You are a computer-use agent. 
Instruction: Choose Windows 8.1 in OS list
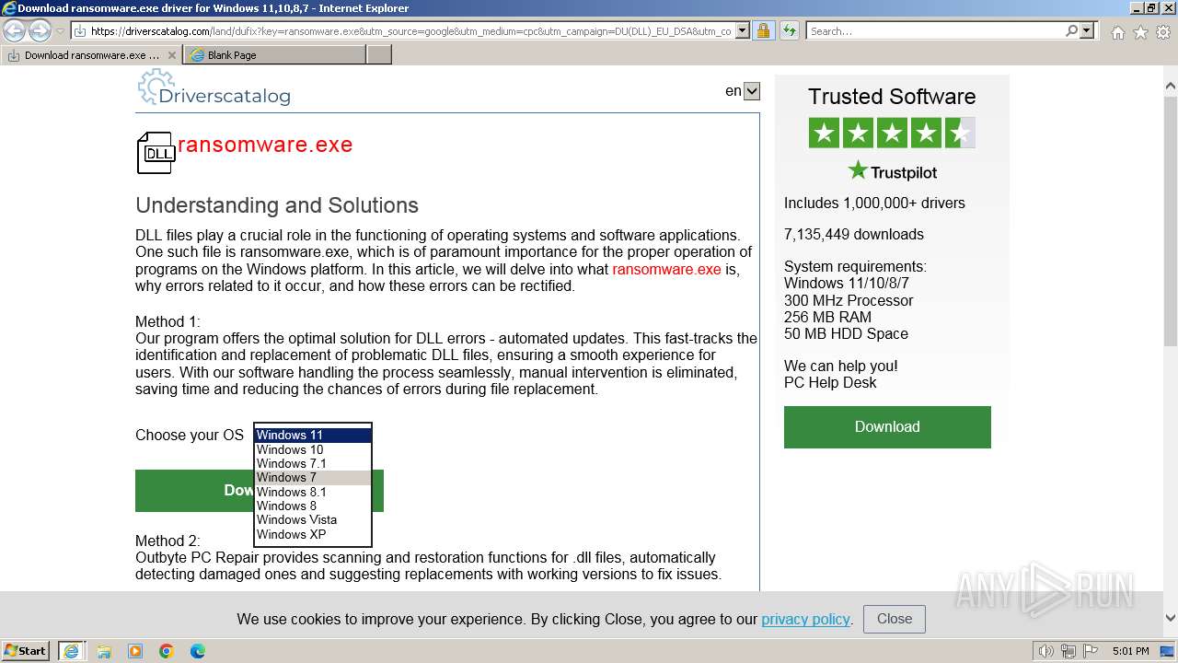313,492
